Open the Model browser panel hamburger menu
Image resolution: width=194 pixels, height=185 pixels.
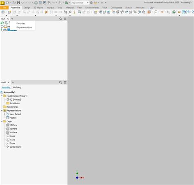(65, 82)
